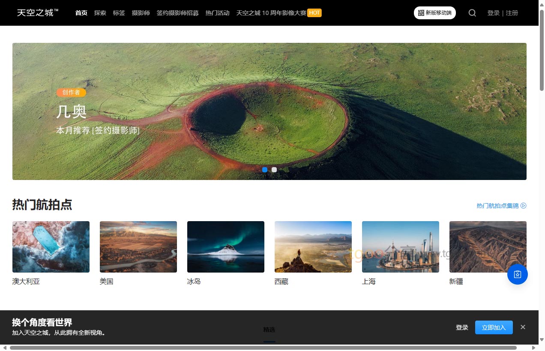Click the horizontal scrollbar right arrow
Viewport: 545px width, 351px height.
534,348
